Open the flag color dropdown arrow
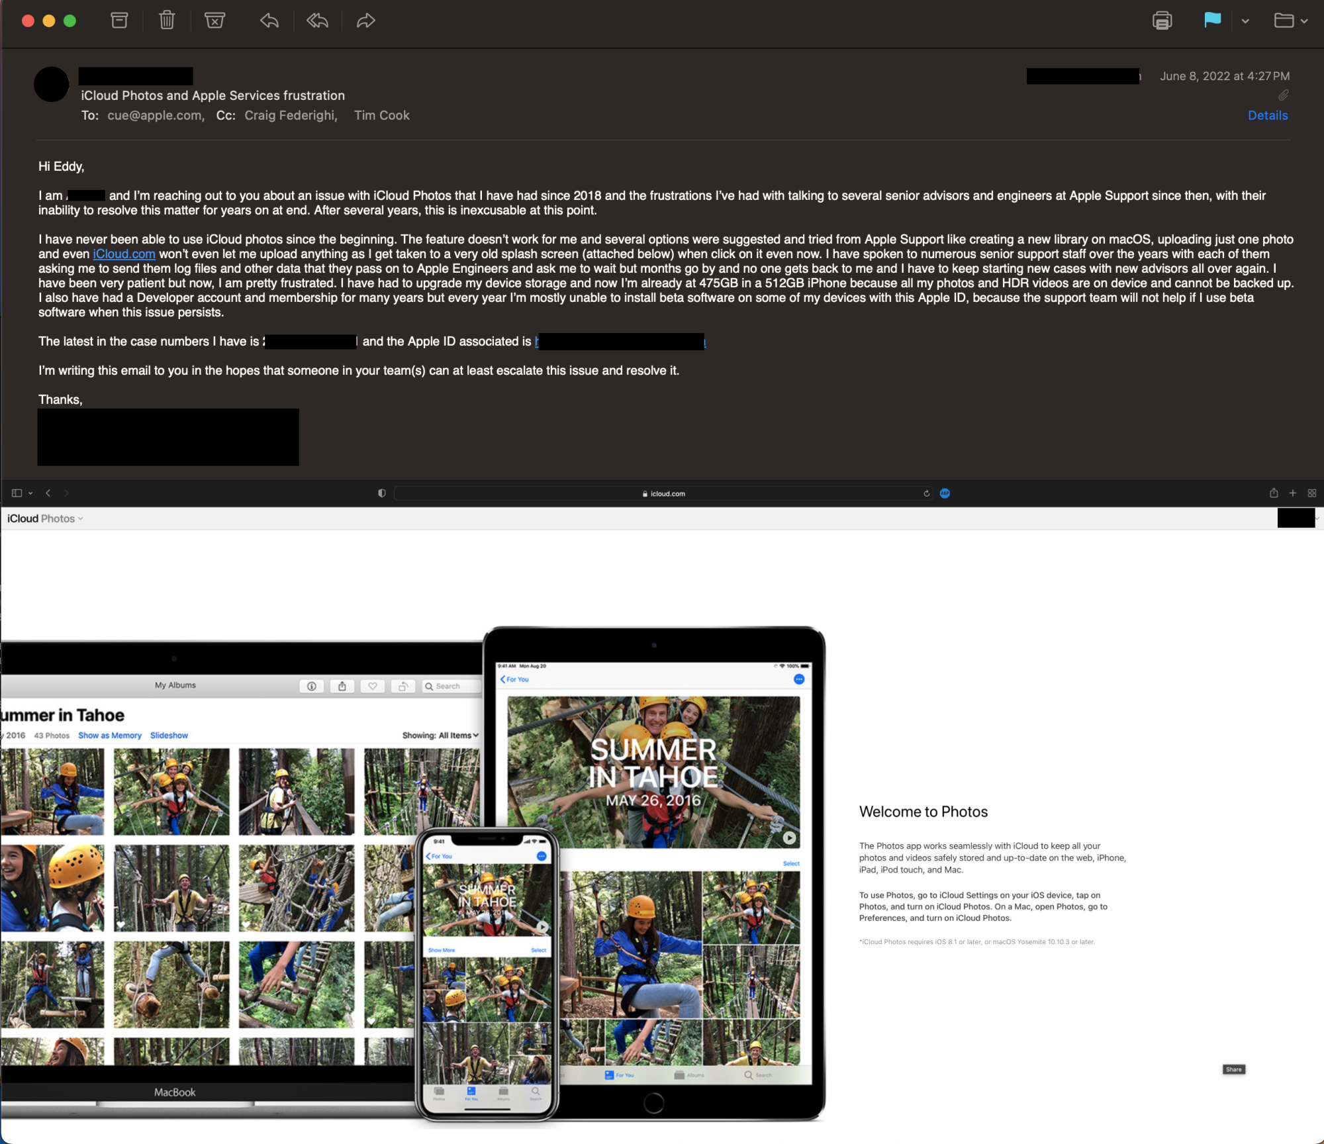The image size is (1324, 1144). click(1245, 21)
